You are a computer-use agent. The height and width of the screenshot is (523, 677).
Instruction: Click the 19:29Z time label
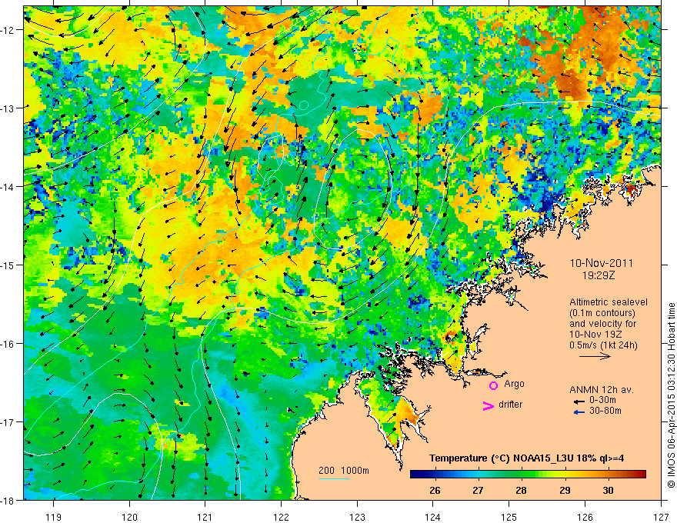click(x=599, y=275)
